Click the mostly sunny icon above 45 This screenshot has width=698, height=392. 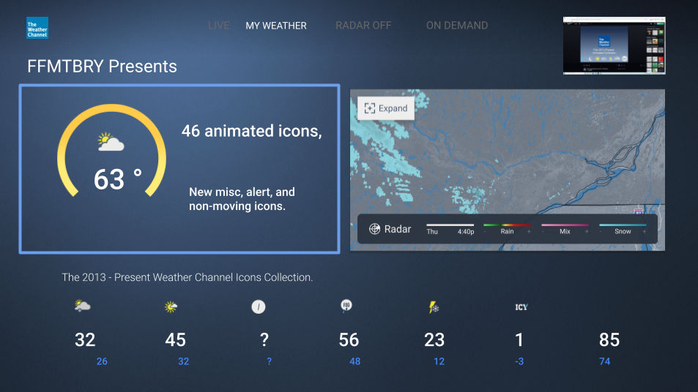click(x=171, y=306)
